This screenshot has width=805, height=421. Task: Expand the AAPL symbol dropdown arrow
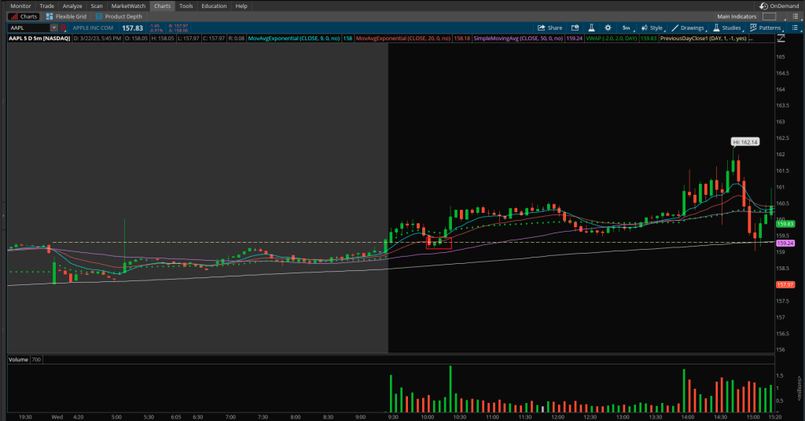point(54,27)
